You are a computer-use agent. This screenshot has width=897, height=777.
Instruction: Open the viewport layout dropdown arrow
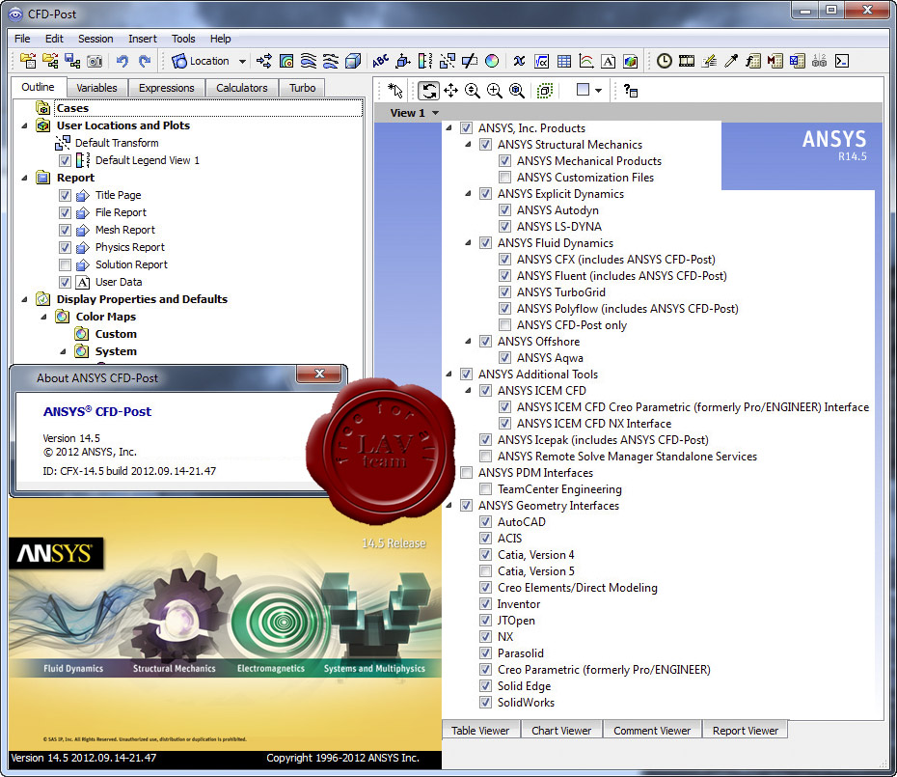click(x=598, y=91)
